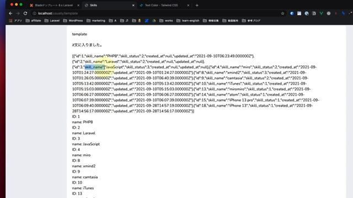
Task: Open the blue pen-shaped extension icon
Action: tap(343, 13)
